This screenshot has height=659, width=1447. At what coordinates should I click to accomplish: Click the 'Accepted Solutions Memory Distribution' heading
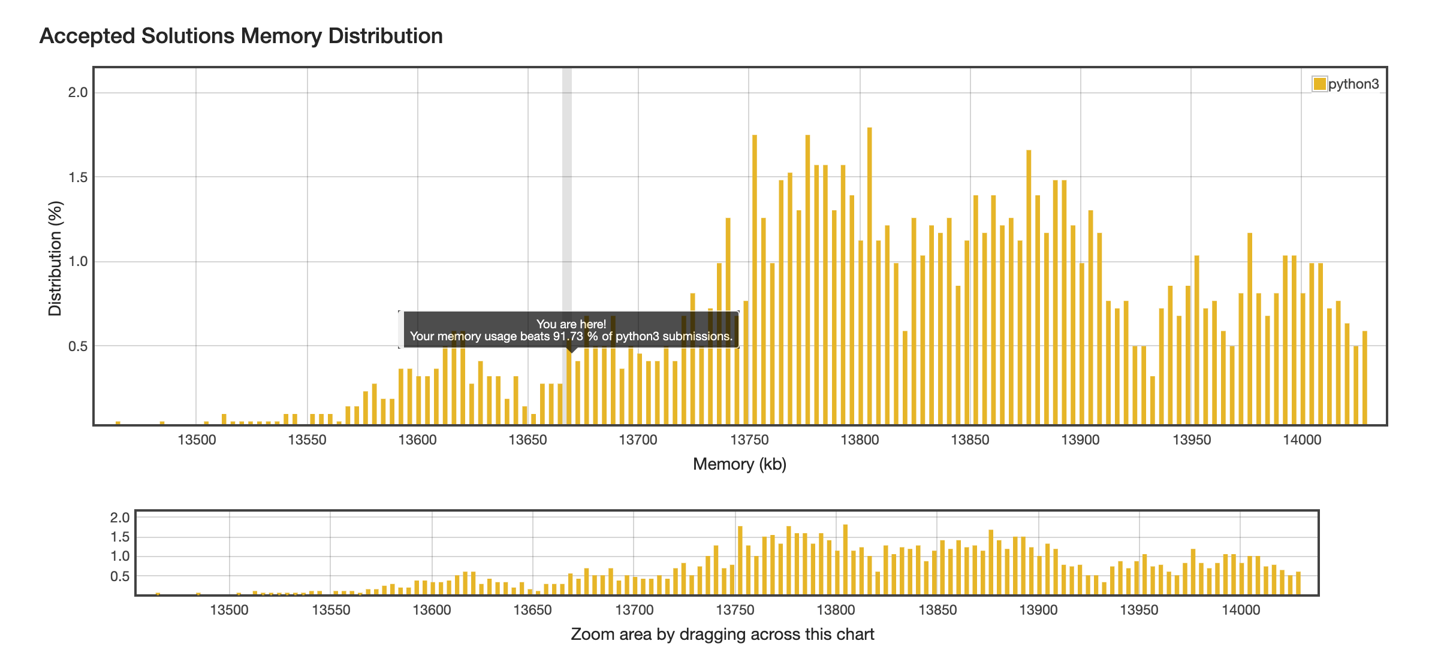coord(241,36)
